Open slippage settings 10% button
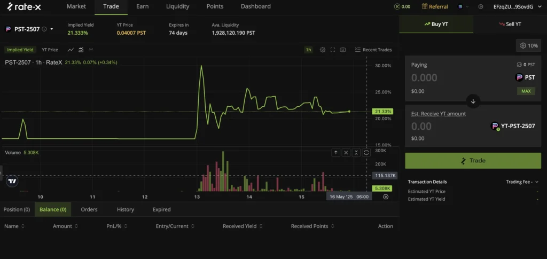This screenshot has width=547, height=259. point(528,46)
